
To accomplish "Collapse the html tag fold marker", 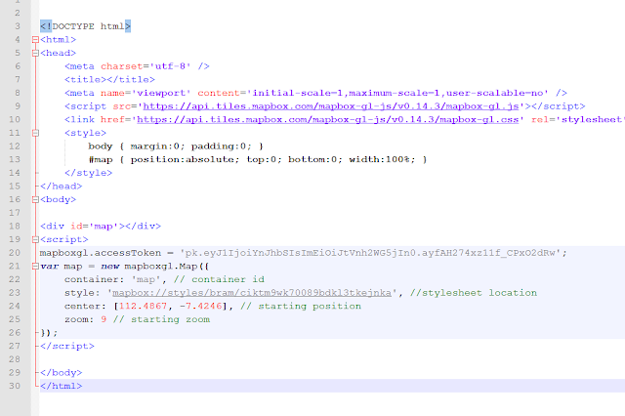I will [35, 39].
